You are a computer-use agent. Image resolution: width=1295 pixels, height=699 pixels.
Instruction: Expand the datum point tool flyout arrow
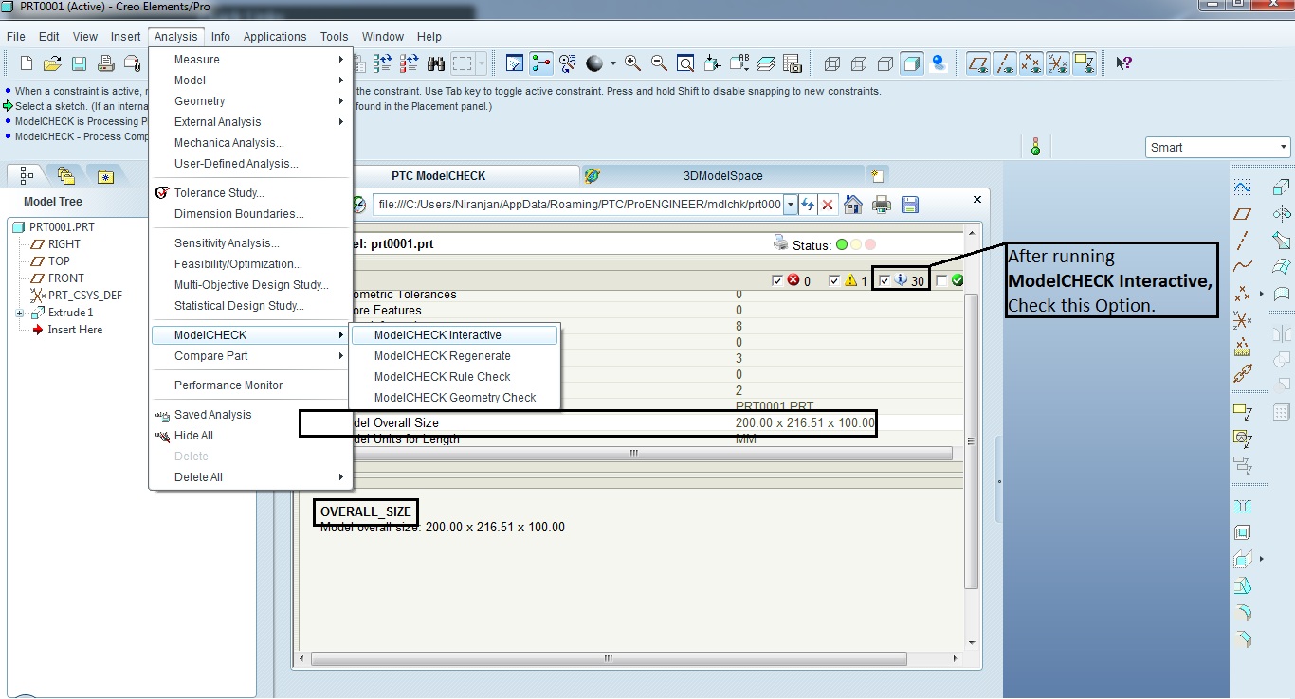1262,295
